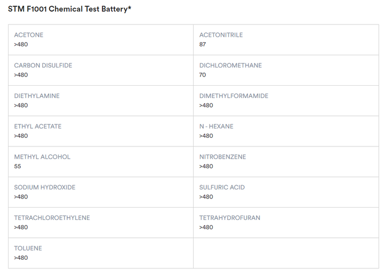Select the TOLUENE label
The width and height of the screenshot is (384, 272).
pos(28,249)
